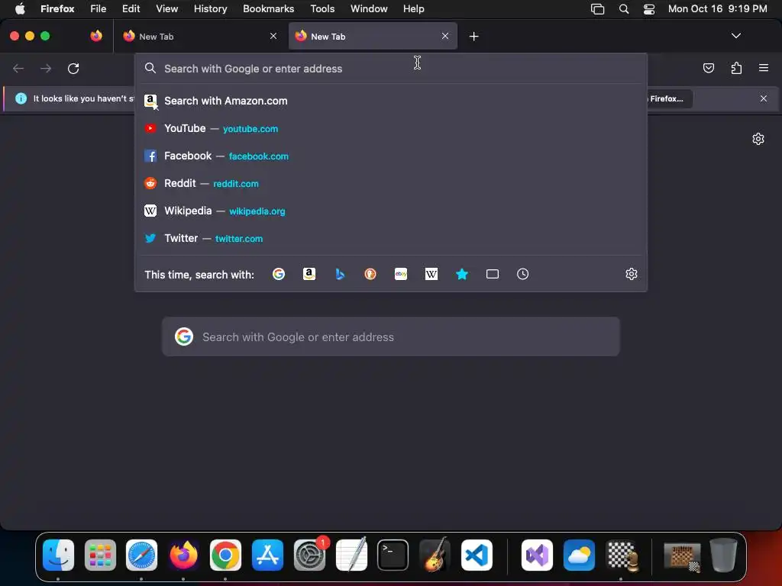782x586 pixels.
Task: Expand the list all tabs chevron
Action: pos(736,36)
